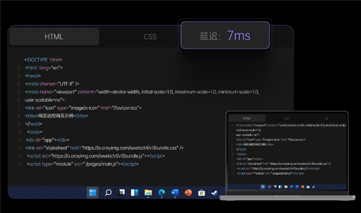
Task: Click the closing </head> line in large editor
Action: (x=34, y=124)
